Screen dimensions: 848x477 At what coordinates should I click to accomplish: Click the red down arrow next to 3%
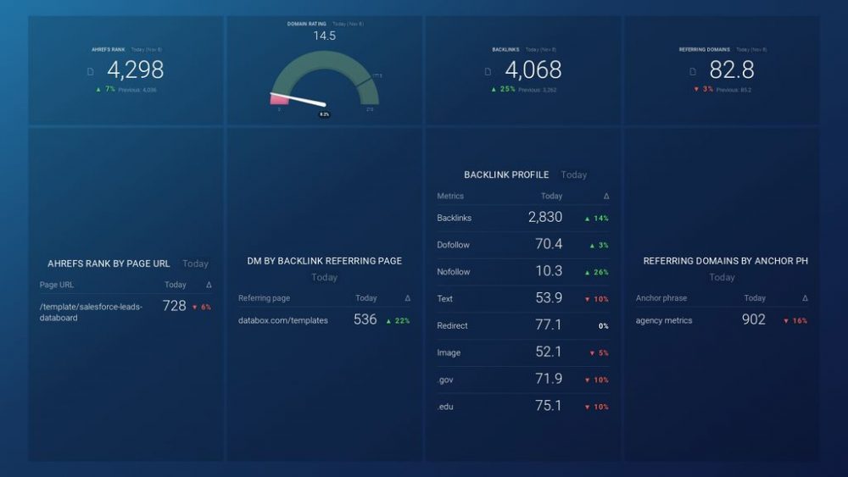pyautogui.click(x=696, y=89)
